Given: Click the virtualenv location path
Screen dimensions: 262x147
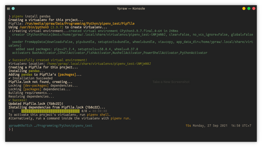Looking at the screenshot, I should pos(99,64).
